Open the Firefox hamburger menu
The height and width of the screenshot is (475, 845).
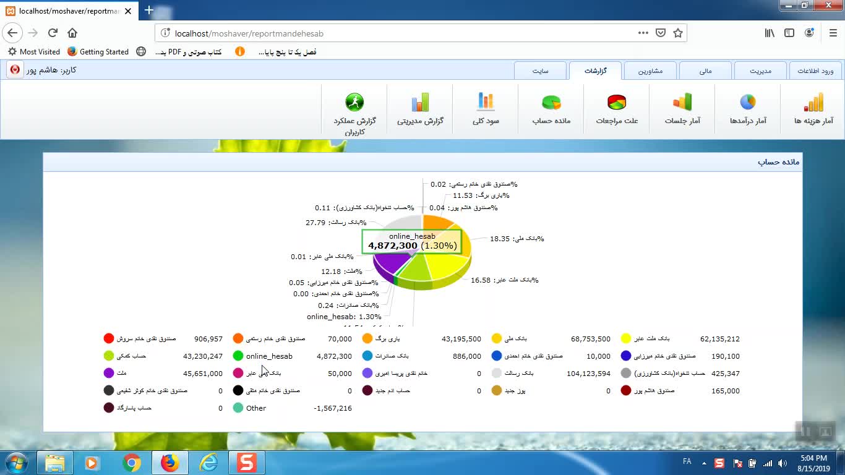point(833,33)
